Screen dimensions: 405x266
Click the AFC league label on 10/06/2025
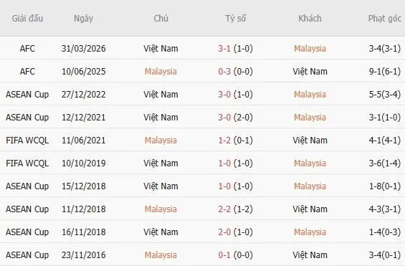click(27, 72)
